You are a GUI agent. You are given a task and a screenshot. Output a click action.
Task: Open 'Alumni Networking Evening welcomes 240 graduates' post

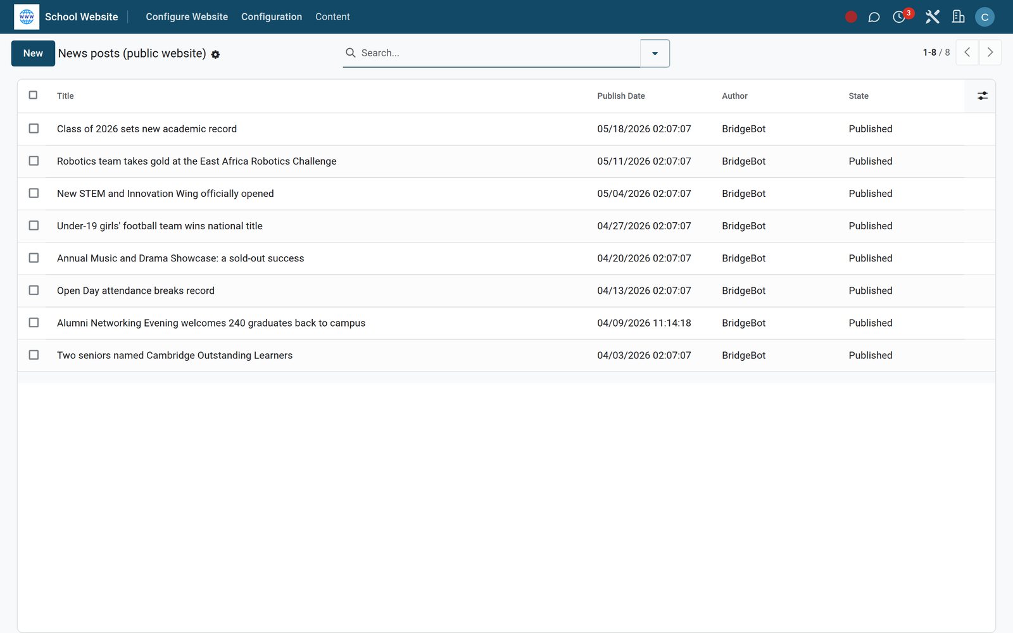tap(211, 323)
